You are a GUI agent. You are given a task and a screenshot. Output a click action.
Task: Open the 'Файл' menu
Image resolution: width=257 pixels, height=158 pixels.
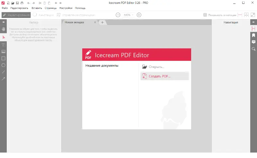5,8
